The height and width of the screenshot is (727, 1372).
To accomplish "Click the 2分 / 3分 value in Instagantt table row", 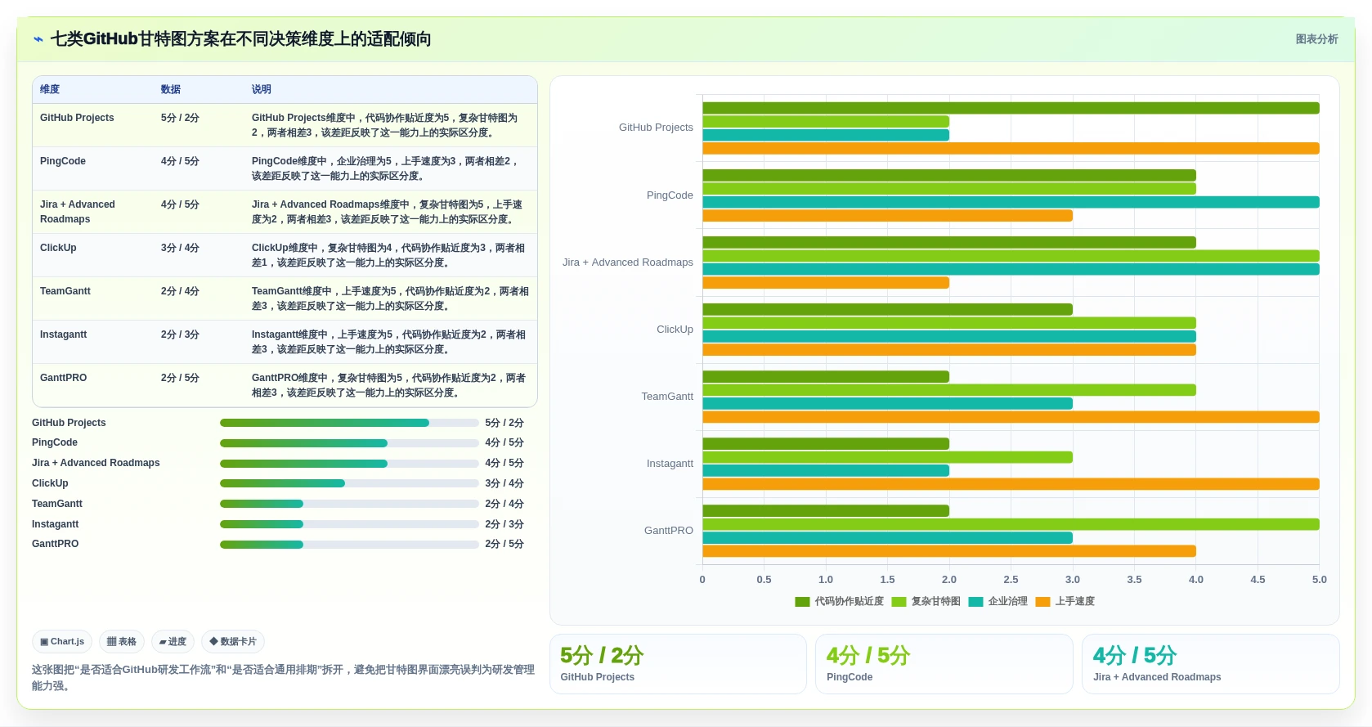I will (x=180, y=334).
